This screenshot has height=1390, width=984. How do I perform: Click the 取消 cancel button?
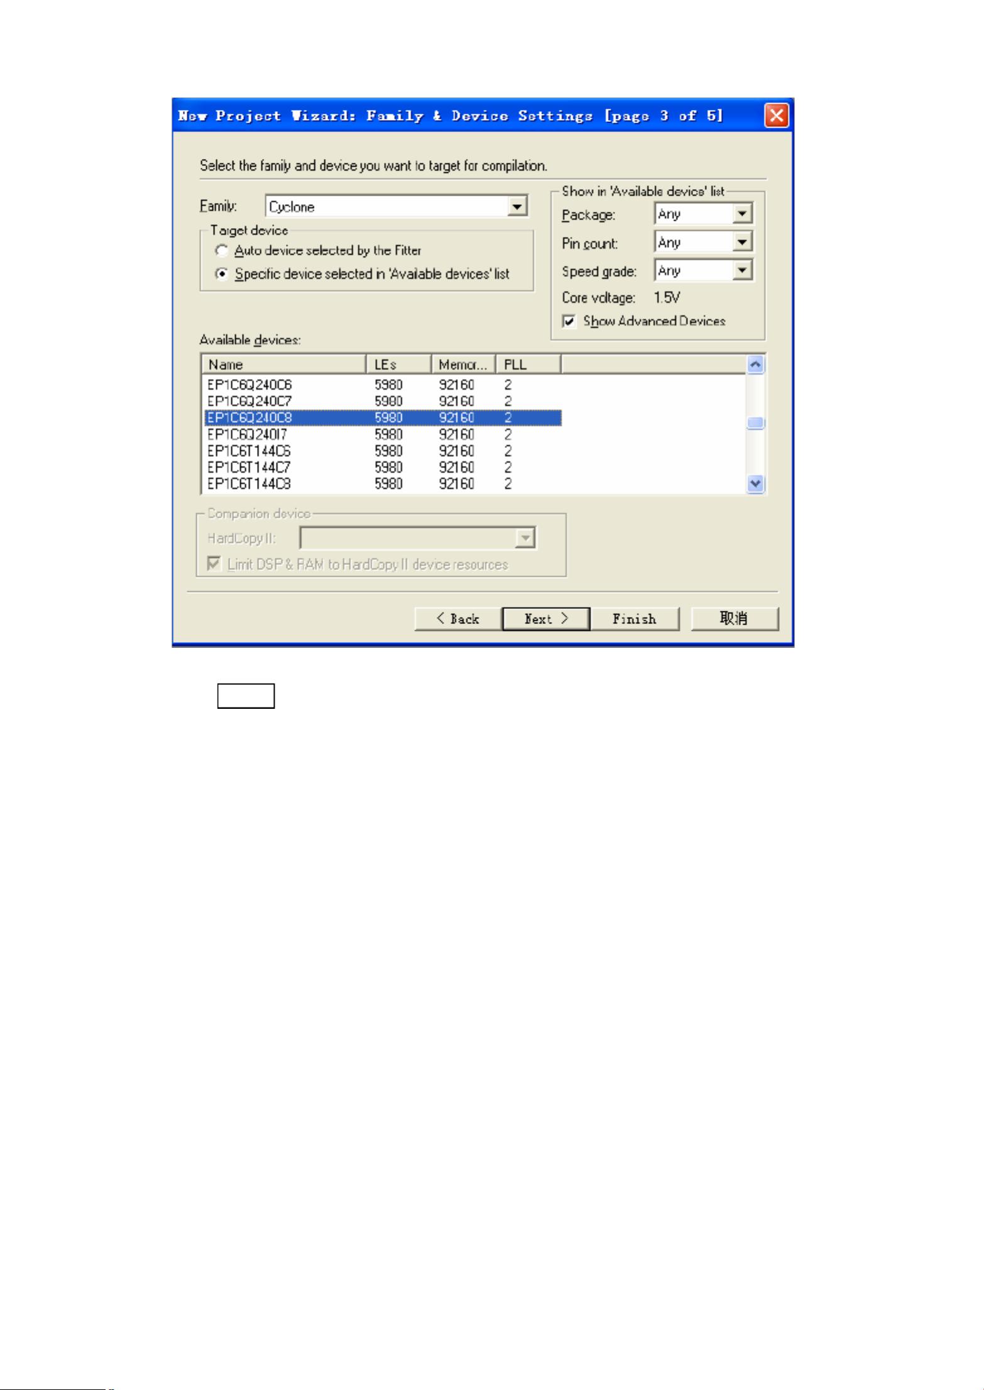click(735, 619)
